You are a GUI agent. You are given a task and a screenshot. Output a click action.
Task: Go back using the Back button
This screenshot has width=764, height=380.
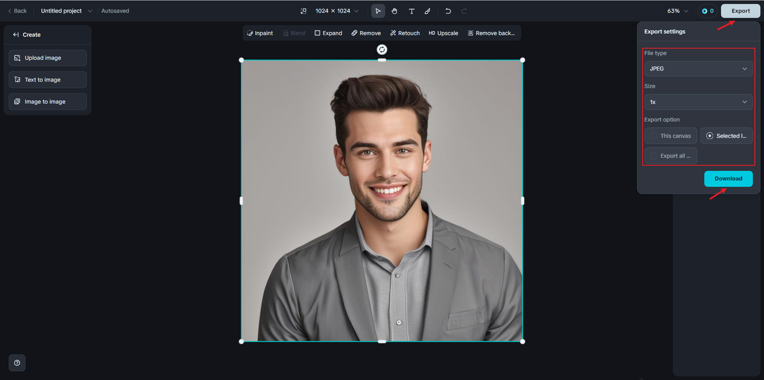[x=17, y=11]
